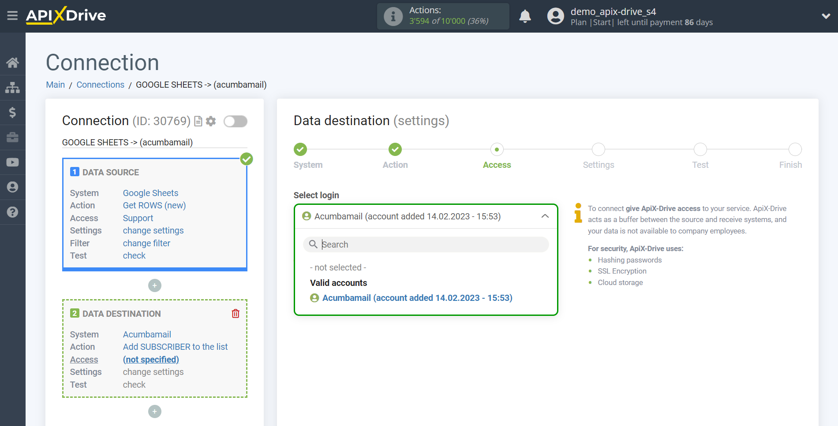Viewport: 838px width, 426px height.
Task: Open the briefcase sidebar icon
Action: pyautogui.click(x=12, y=137)
